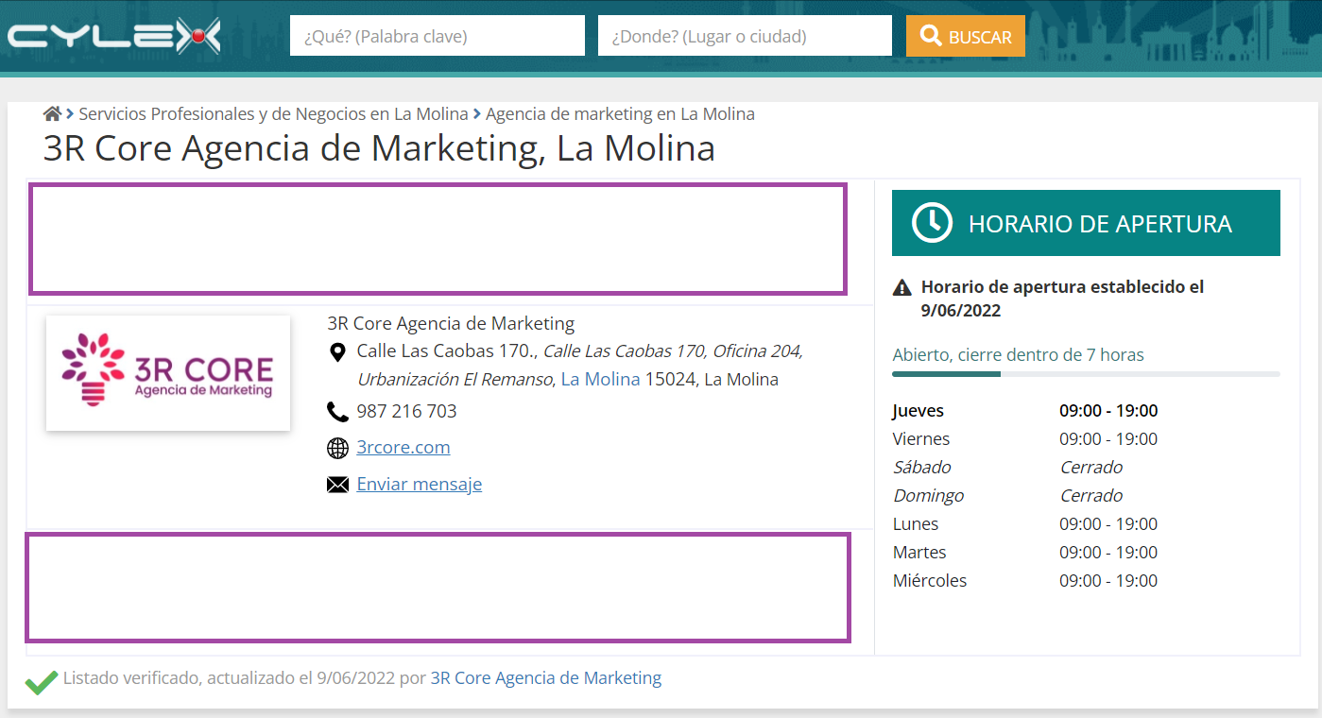This screenshot has width=1322, height=718.
Task: Click the Listado verificado, actualizado el 9/06/2022 text
Action: [x=229, y=678]
